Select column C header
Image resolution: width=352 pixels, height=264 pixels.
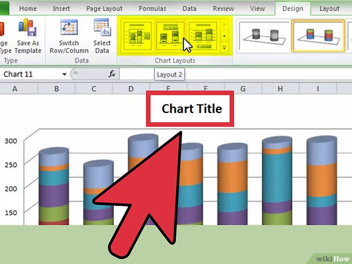(x=94, y=88)
